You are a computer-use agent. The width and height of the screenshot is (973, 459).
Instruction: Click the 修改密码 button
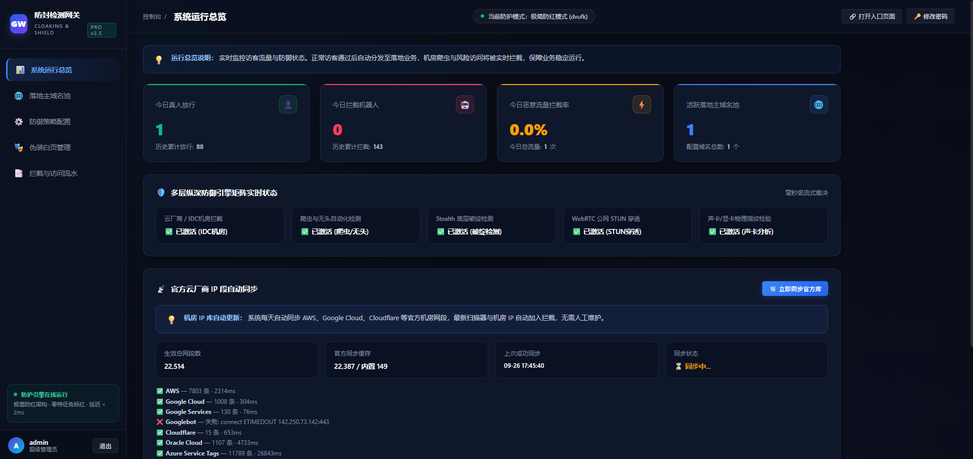pyautogui.click(x=930, y=16)
